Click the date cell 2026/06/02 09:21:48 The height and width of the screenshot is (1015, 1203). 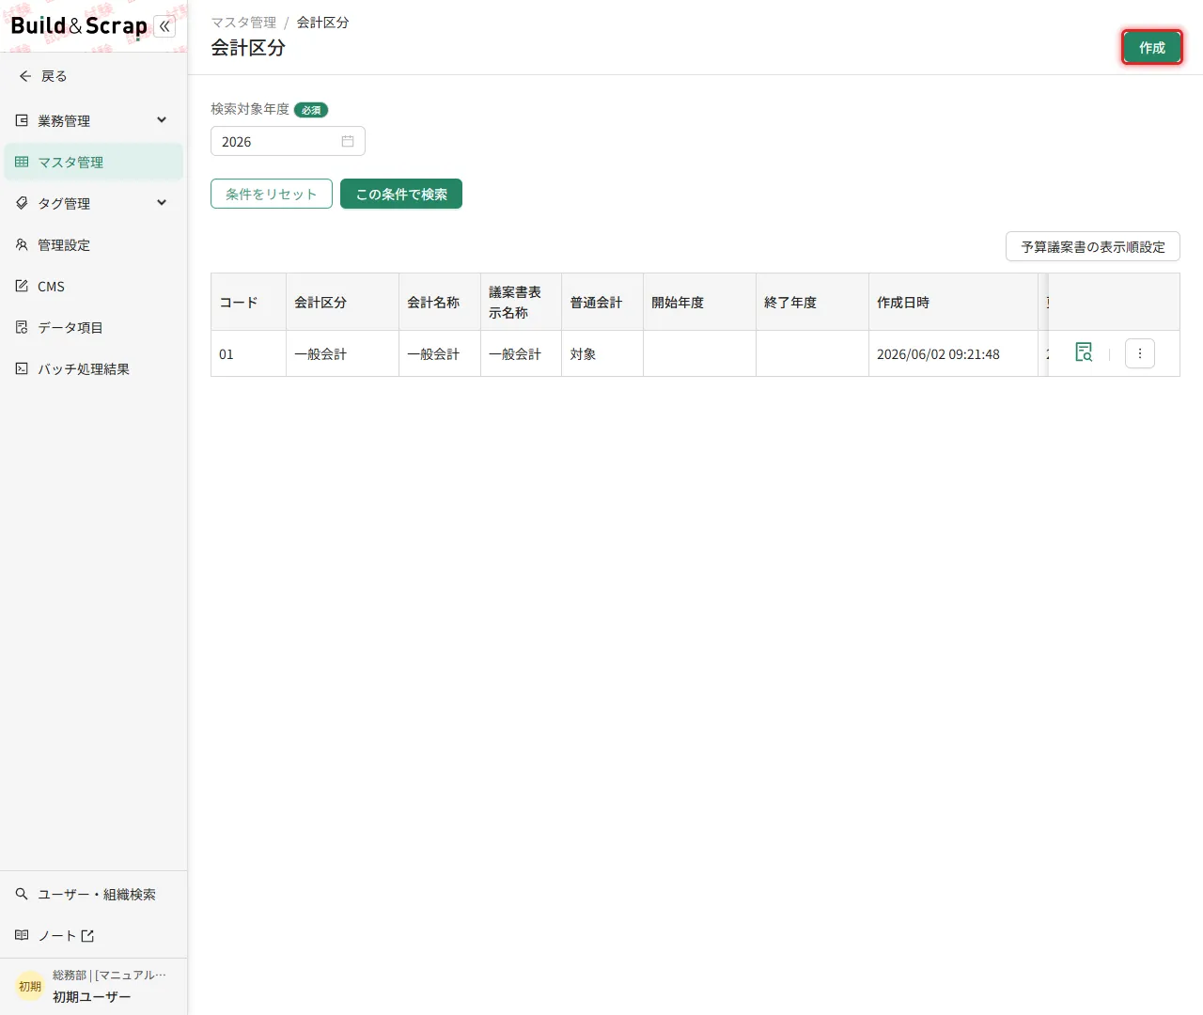[954, 353]
